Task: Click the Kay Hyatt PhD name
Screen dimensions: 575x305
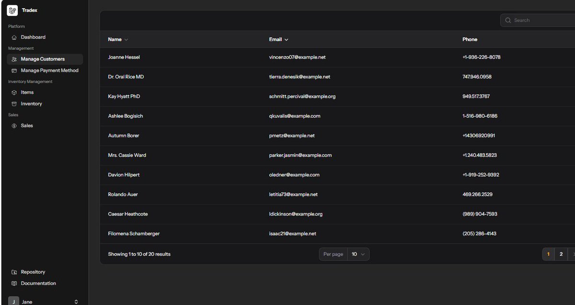Action: tap(124, 97)
